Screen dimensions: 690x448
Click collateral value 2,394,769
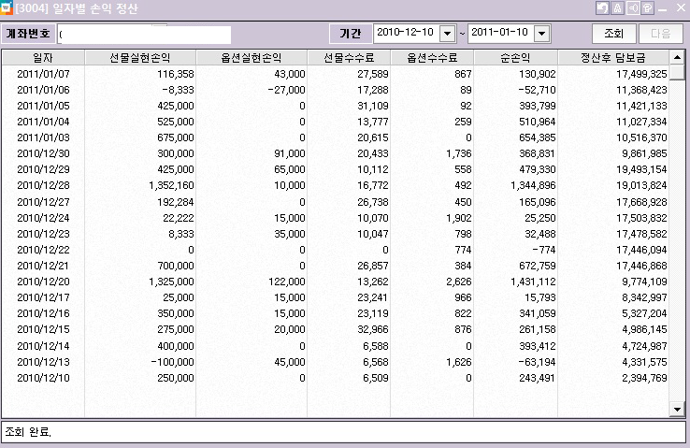645,378
